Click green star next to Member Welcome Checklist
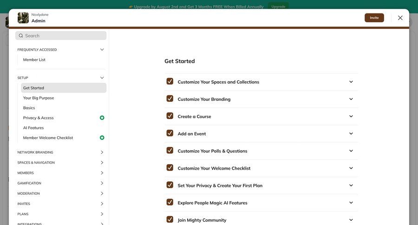 (102, 138)
